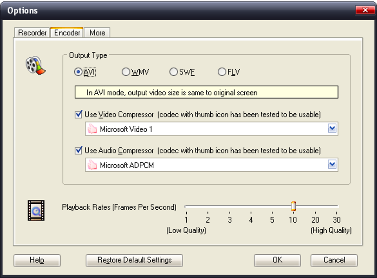Select the Encoder tab
Viewport: 377px width, 278px height.
point(67,33)
